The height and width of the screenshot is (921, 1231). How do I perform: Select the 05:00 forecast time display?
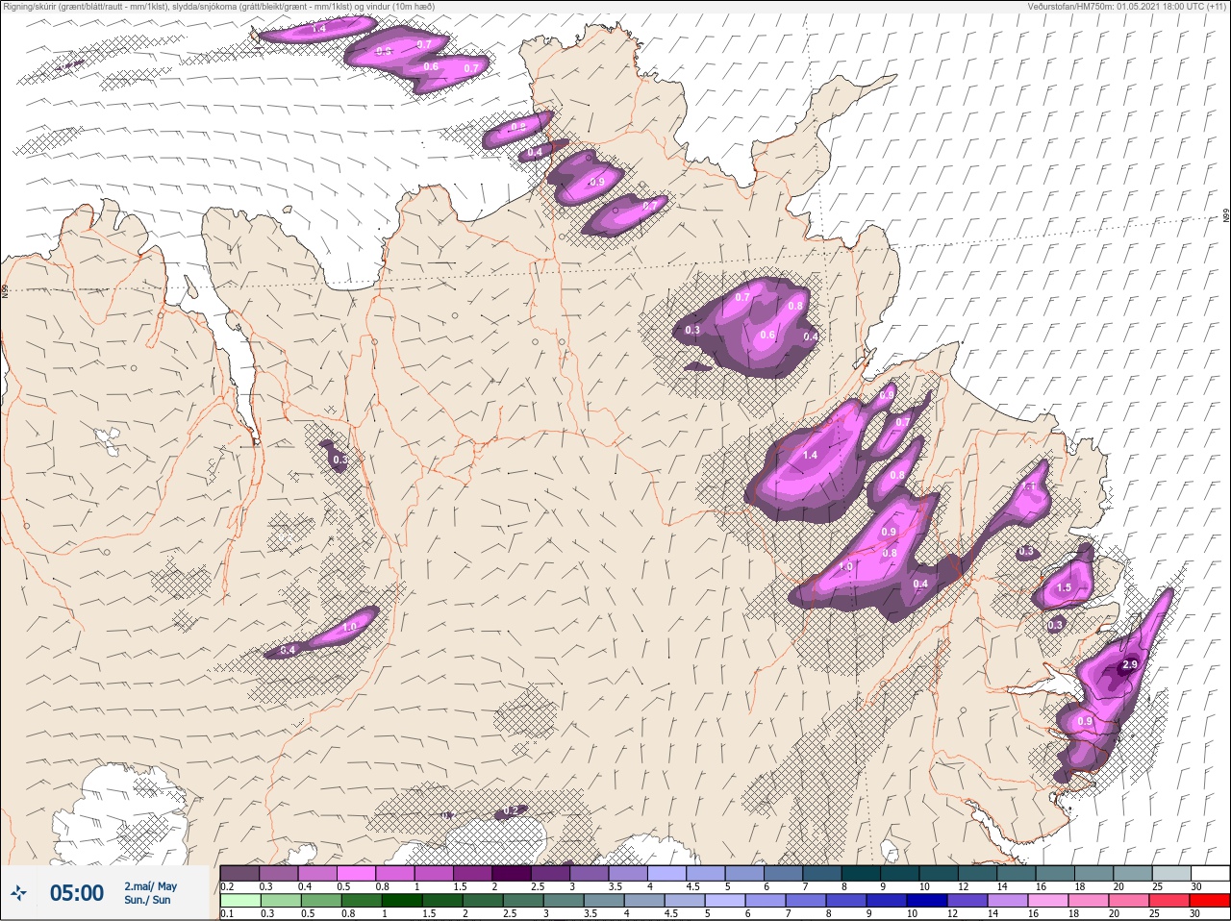77,894
